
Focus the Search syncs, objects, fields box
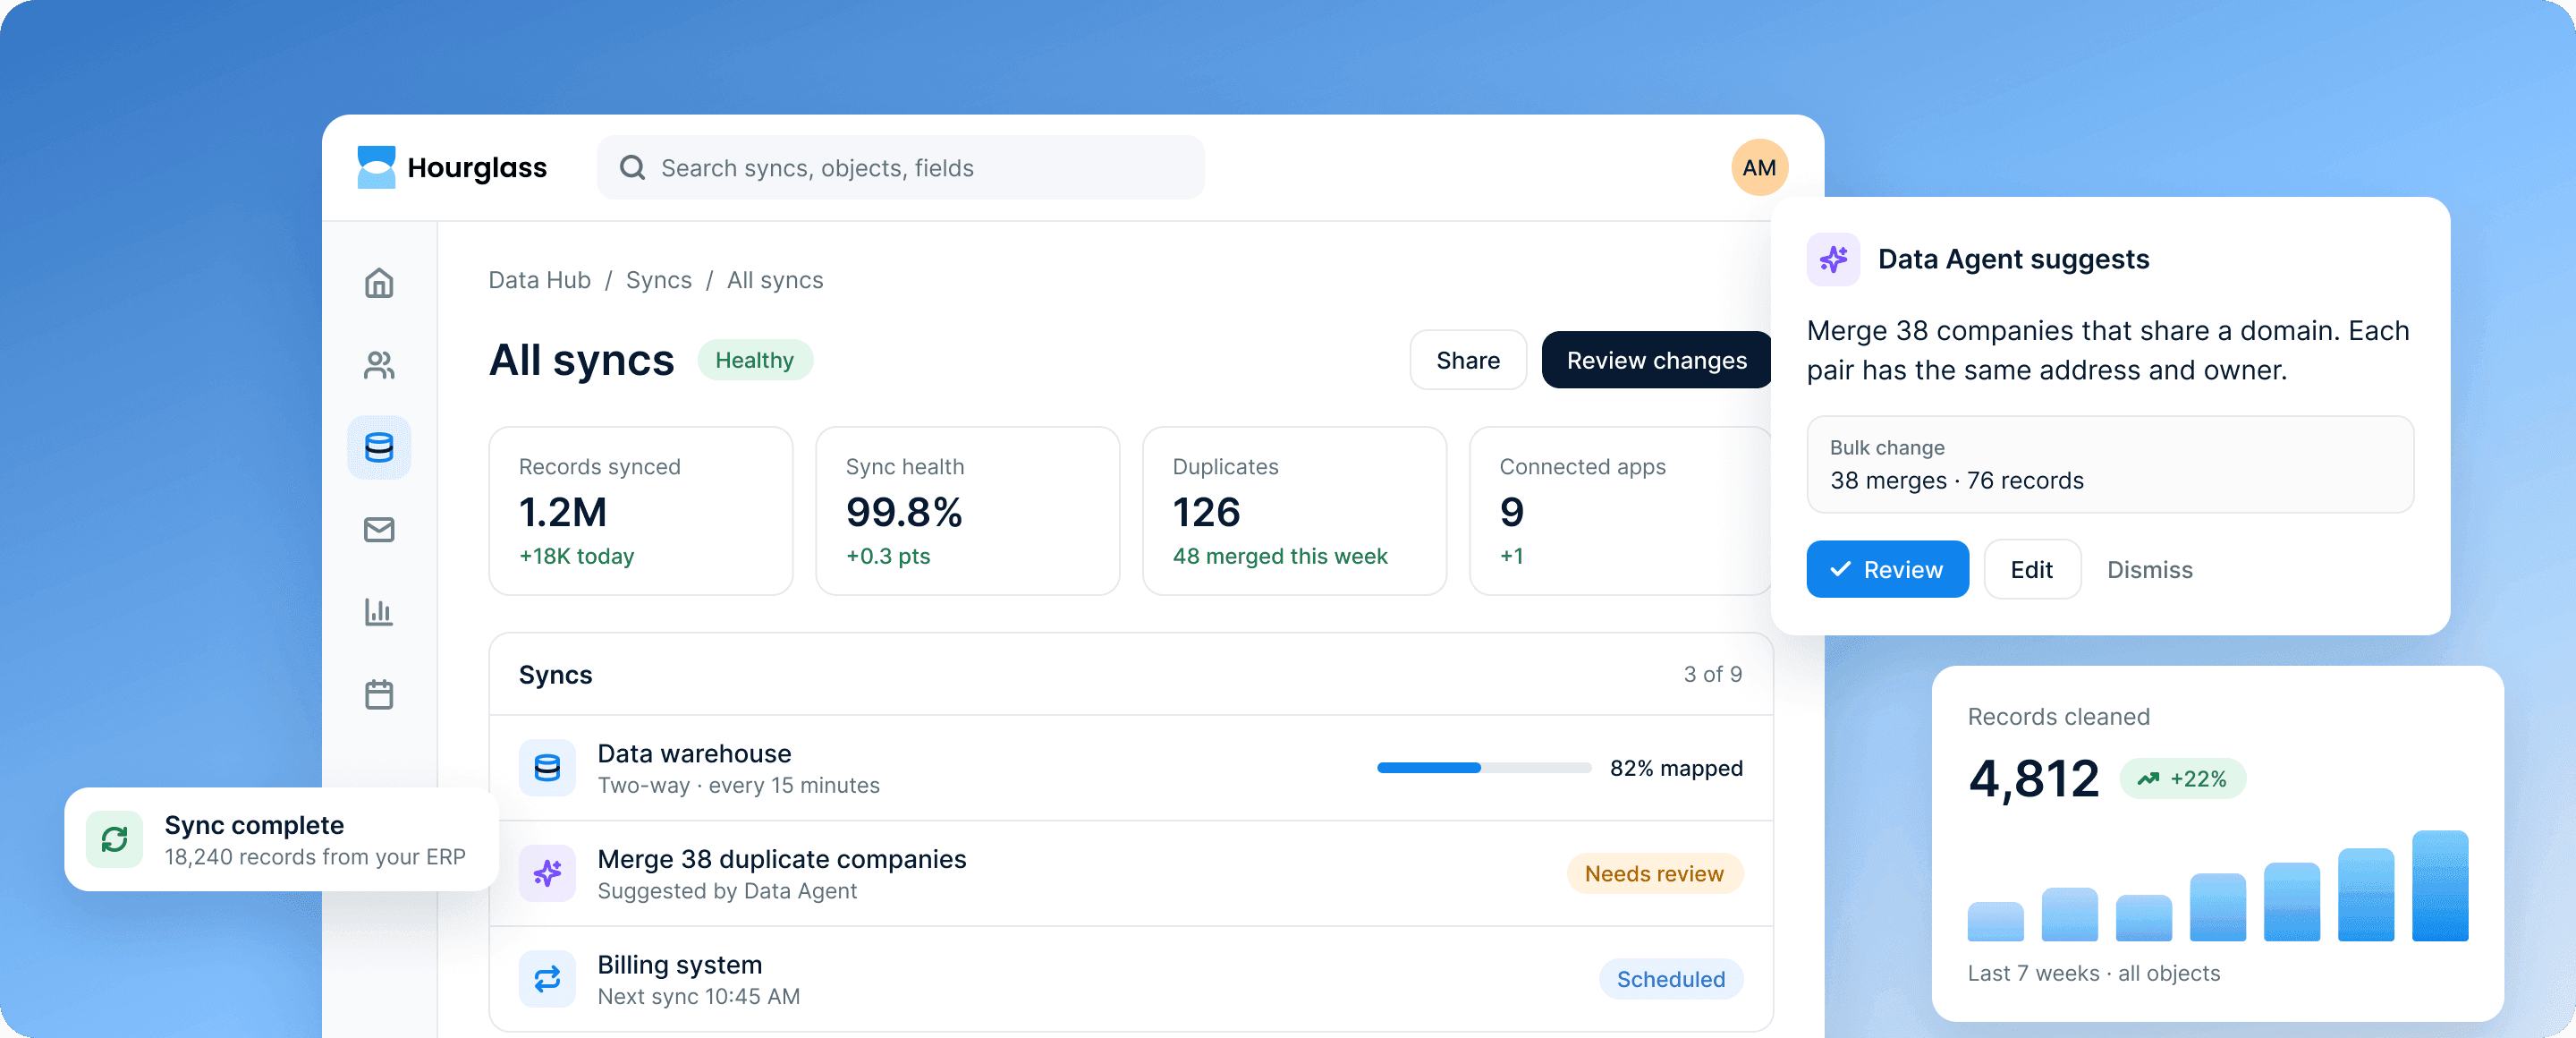[900, 167]
